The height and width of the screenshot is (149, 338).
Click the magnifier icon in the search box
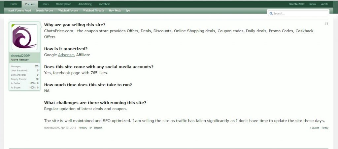point(271,13)
